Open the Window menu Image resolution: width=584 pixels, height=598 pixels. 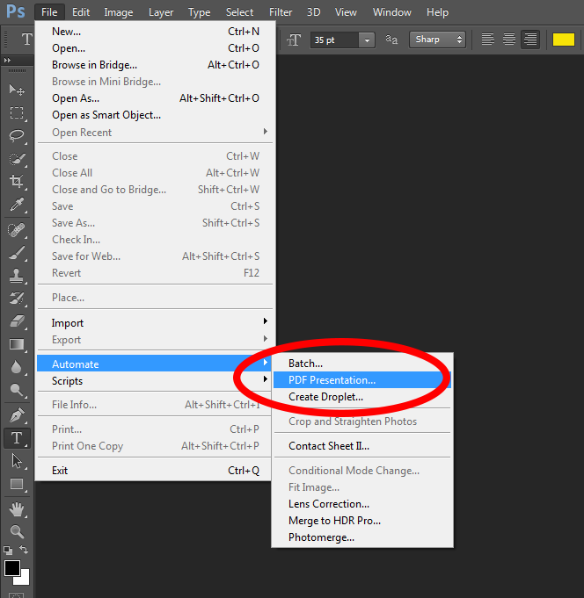pos(392,12)
